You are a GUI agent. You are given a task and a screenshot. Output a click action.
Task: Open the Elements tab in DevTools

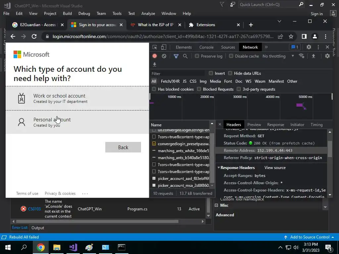point(184,47)
